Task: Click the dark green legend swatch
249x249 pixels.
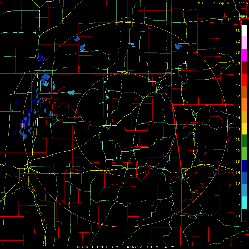Action: pyautogui.click(x=244, y=141)
